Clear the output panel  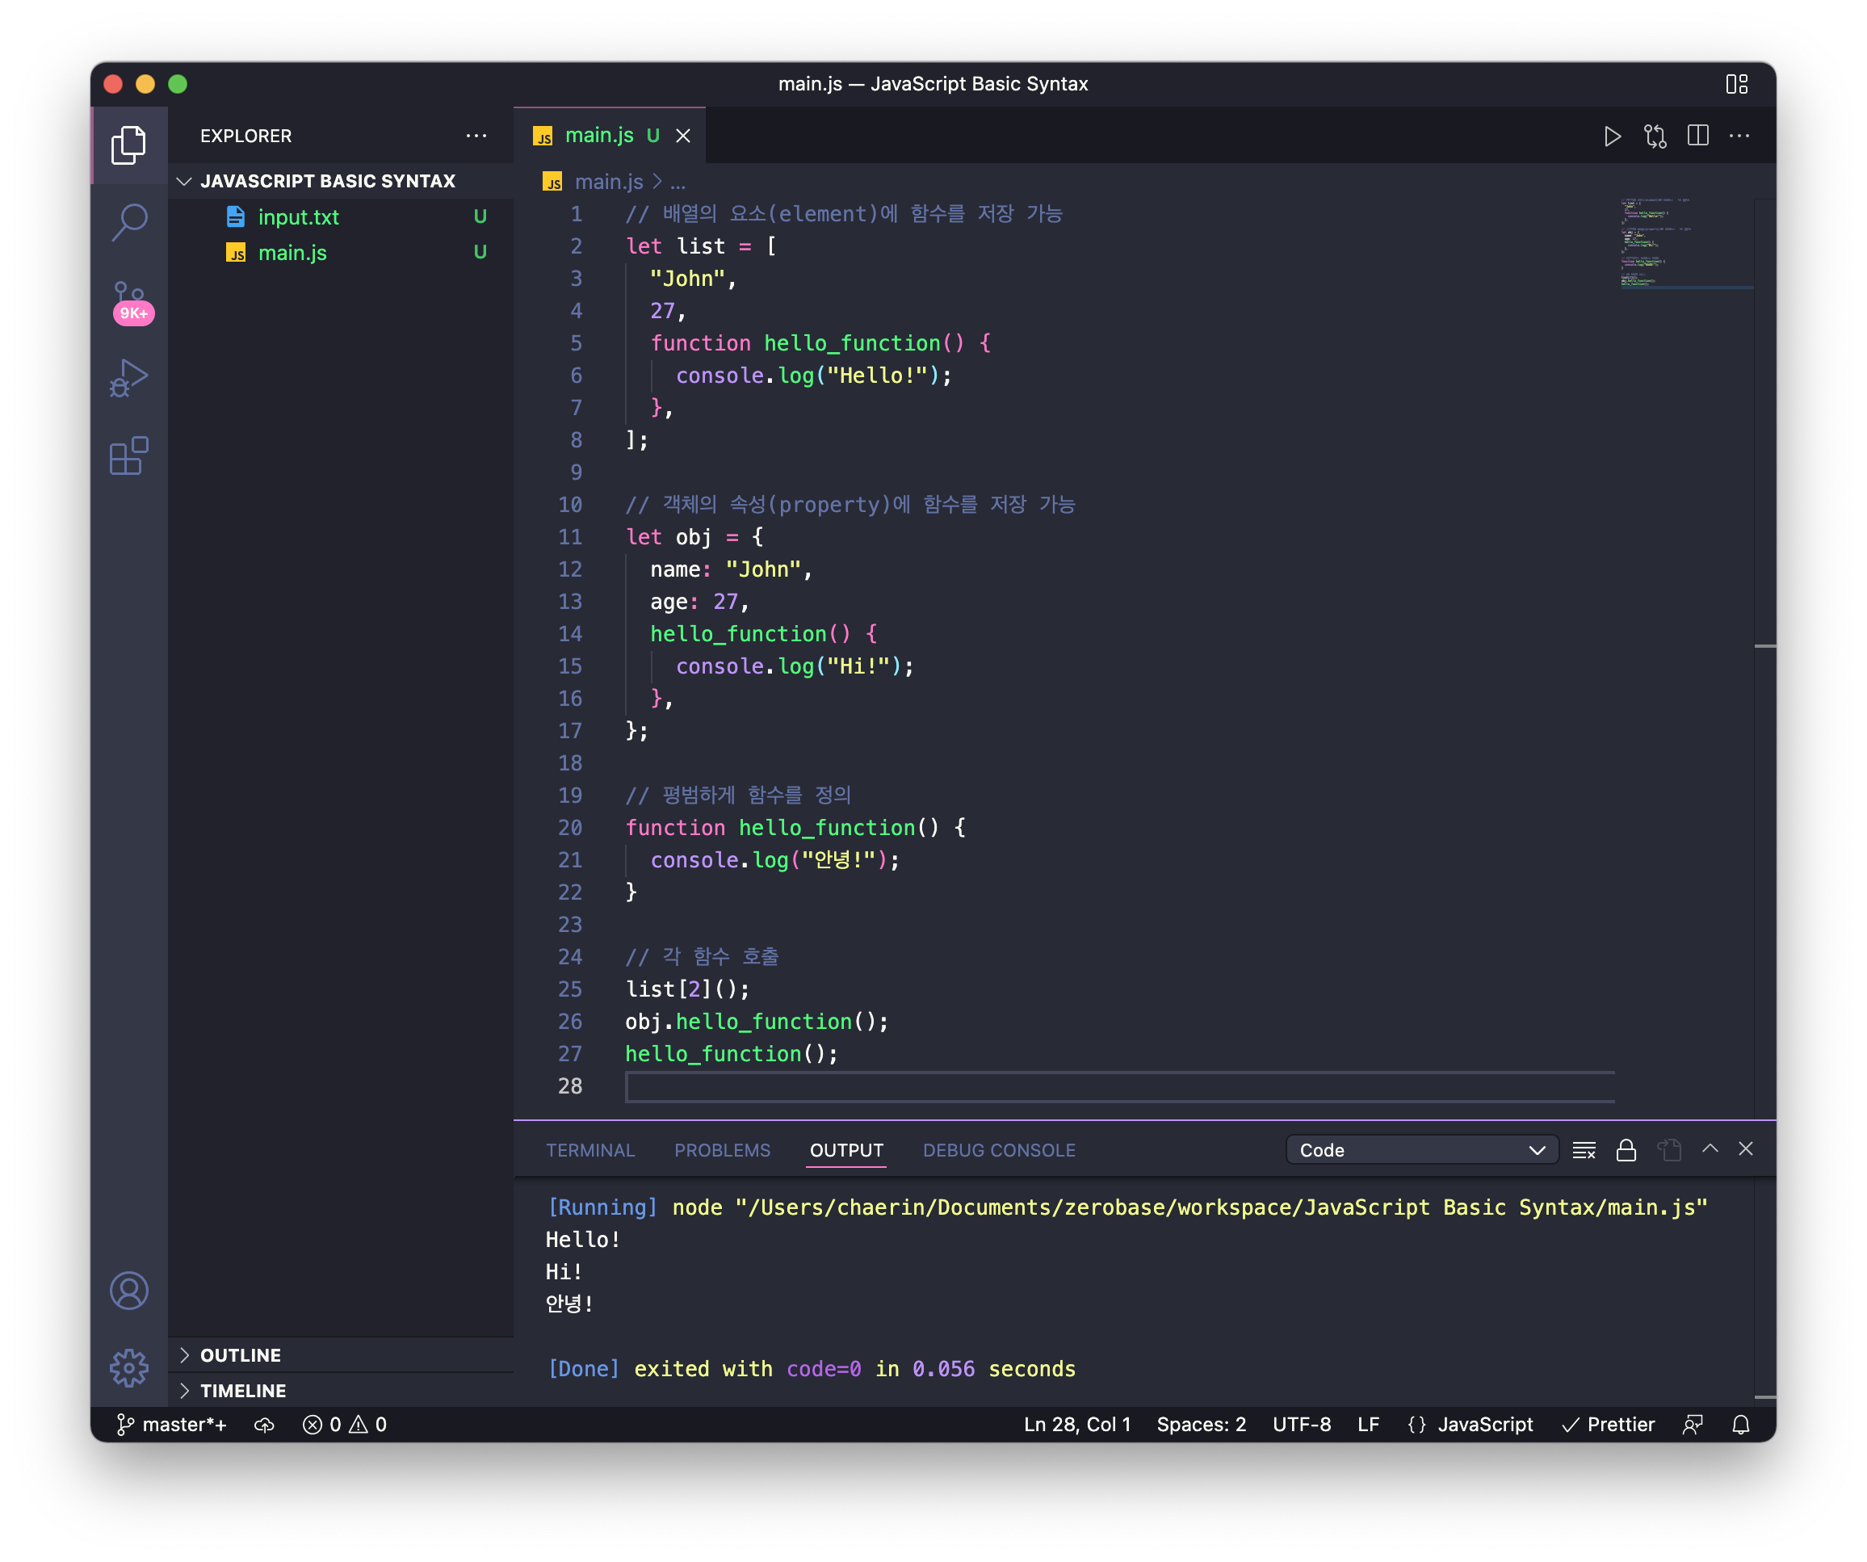coord(1584,1149)
